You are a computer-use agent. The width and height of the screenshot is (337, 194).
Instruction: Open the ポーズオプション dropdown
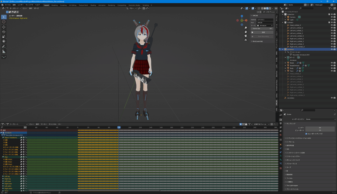pyautogui.click(x=270, y=12)
